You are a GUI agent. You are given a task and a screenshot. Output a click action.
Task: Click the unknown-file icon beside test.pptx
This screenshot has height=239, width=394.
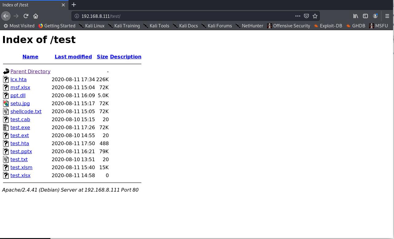coord(6,151)
